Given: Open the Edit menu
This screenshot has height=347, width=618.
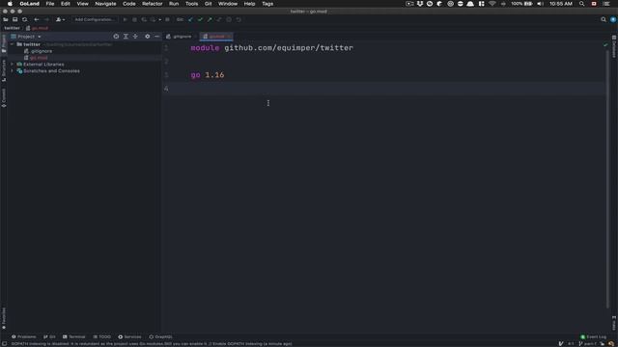Looking at the screenshot, I should point(66,4).
